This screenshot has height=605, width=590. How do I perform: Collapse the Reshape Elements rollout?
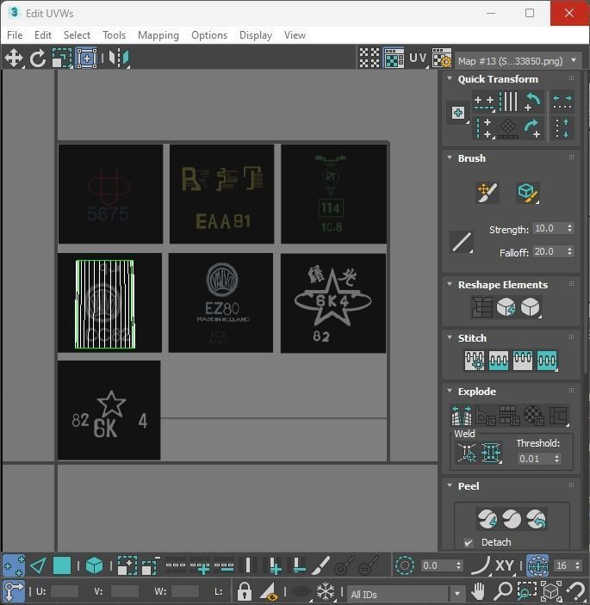450,284
